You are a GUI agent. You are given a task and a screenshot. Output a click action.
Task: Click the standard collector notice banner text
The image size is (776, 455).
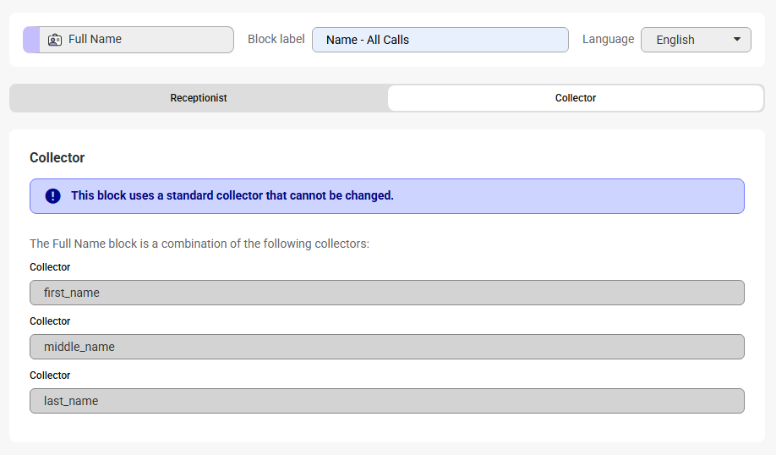click(232, 196)
